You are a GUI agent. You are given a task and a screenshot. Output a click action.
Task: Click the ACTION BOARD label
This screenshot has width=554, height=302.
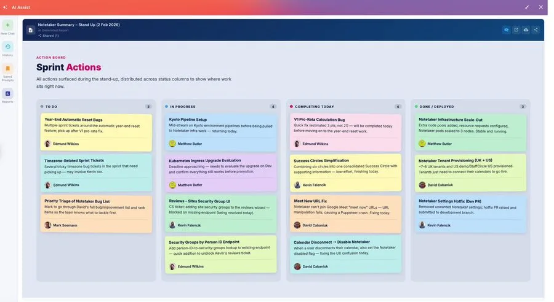click(x=51, y=58)
